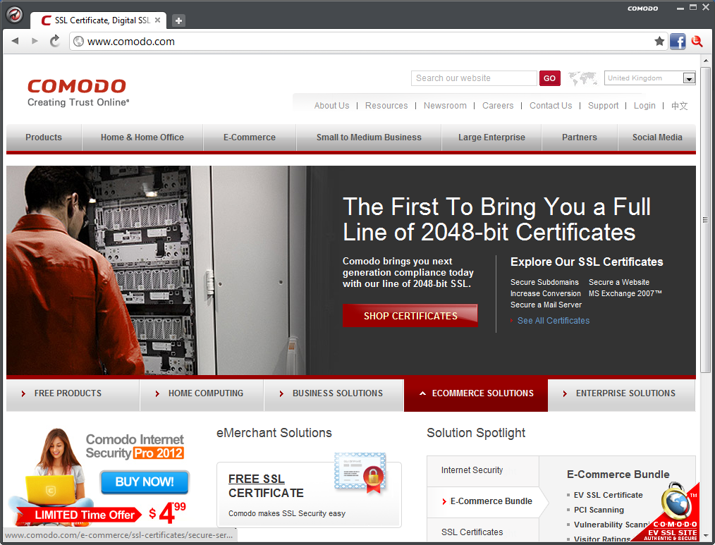Screen dimensions: 715x545
Task: Reload the page with the refresh icon
Action: (x=55, y=41)
